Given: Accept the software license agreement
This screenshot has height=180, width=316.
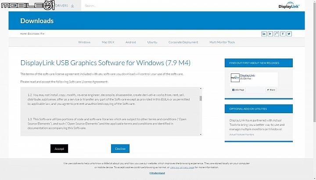Looking at the screenshot, I should 59,149.
